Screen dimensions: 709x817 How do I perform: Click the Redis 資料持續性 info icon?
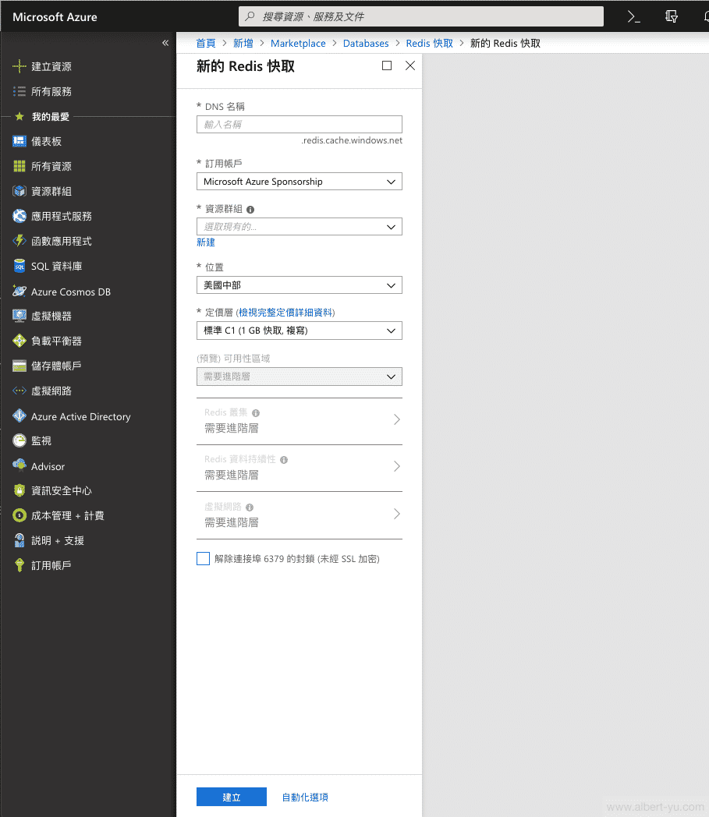coord(284,460)
